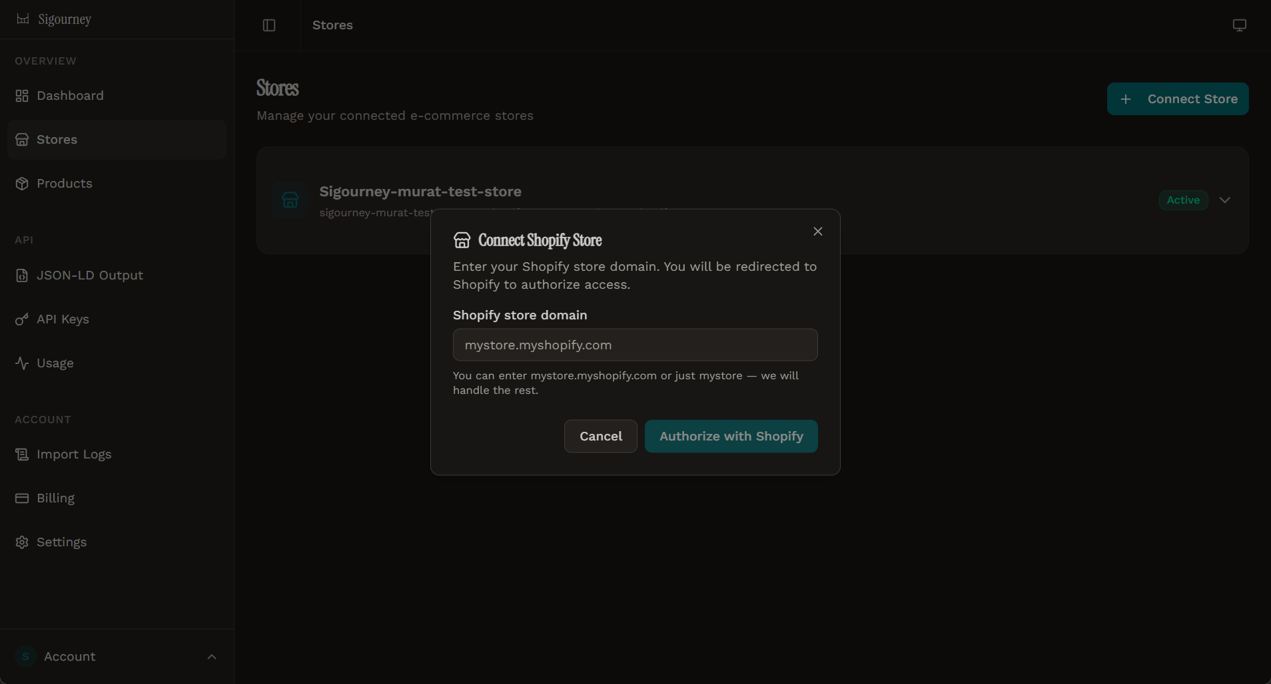Click the Stores breadcrumb in header
The height and width of the screenshot is (684, 1271).
pyautogui.click(x=332, y=25)
